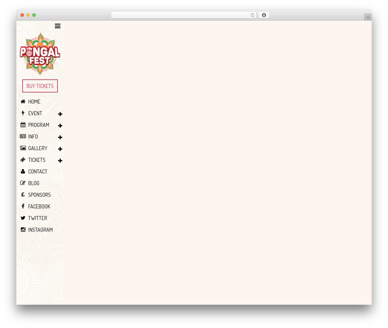Image resolution: width=388 pixels, height=328 pixels.
Task: Visit the Instagram link
Action: coord(40,230)
